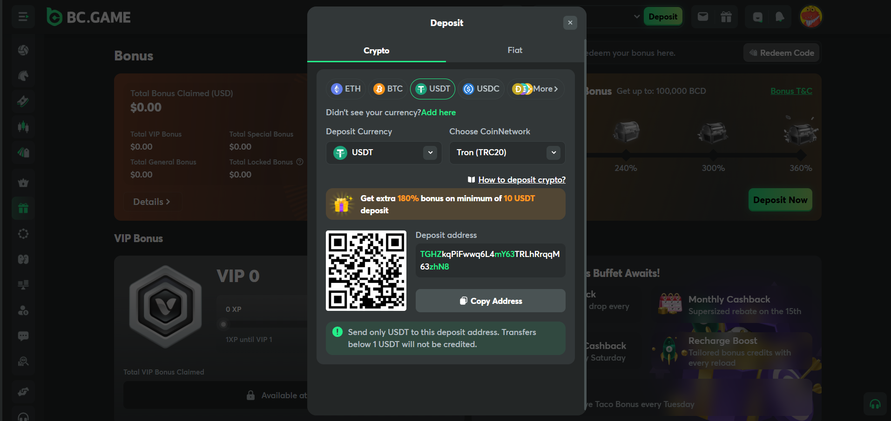Click the BC.GAME logo
This screenshot has height=421, width=891.
pyautogui.click(x=89, y=17)
